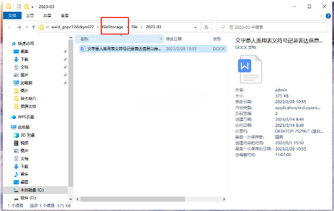Screen dimensions: 334x211
Task: Open the 资源文件 folder
Action: pyautogui.click(x=28, y=106)
